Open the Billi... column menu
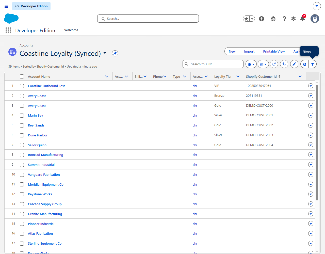Viewport: 325px width, 254px height. (145, 76)
